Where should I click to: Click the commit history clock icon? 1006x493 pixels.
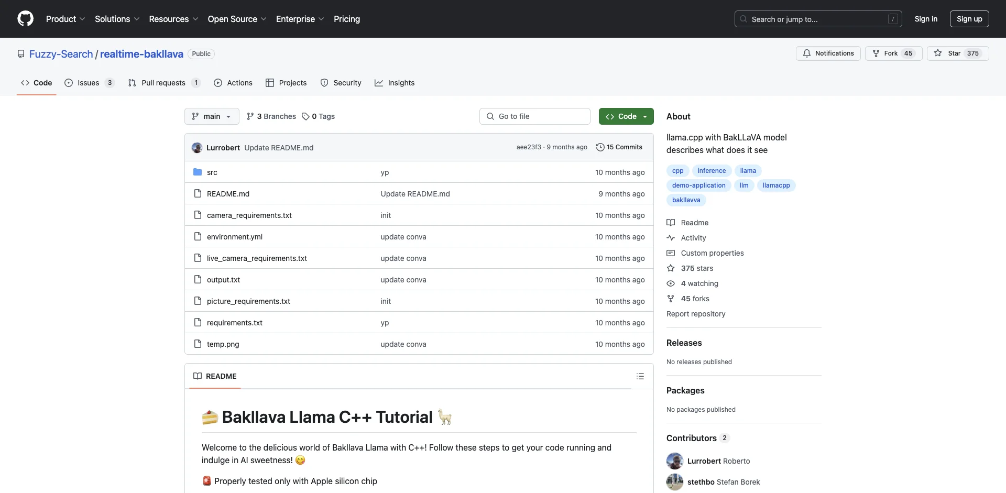[x=600, y=147]
